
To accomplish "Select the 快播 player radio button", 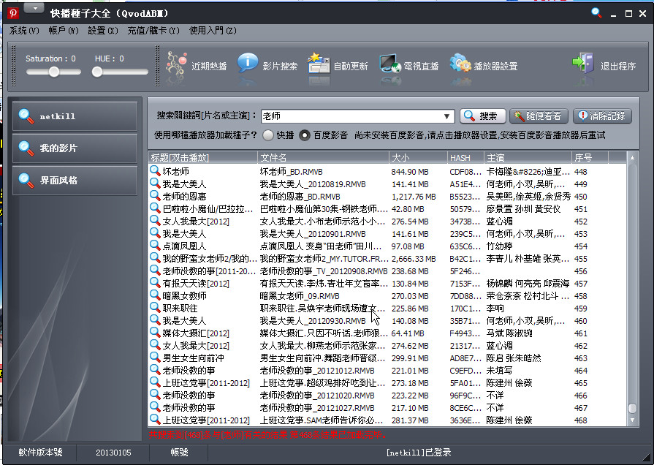I will point(268,135).
